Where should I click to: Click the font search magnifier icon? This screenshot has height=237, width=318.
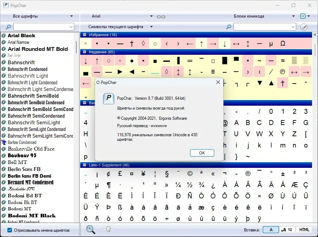[8, 27]
